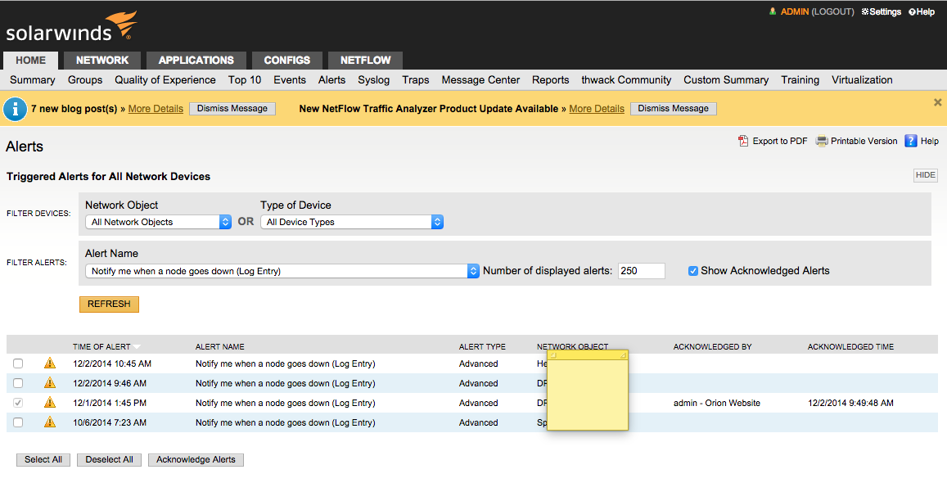
Task: Switch to the NETFLOW tab
Action: coord(365,60)
